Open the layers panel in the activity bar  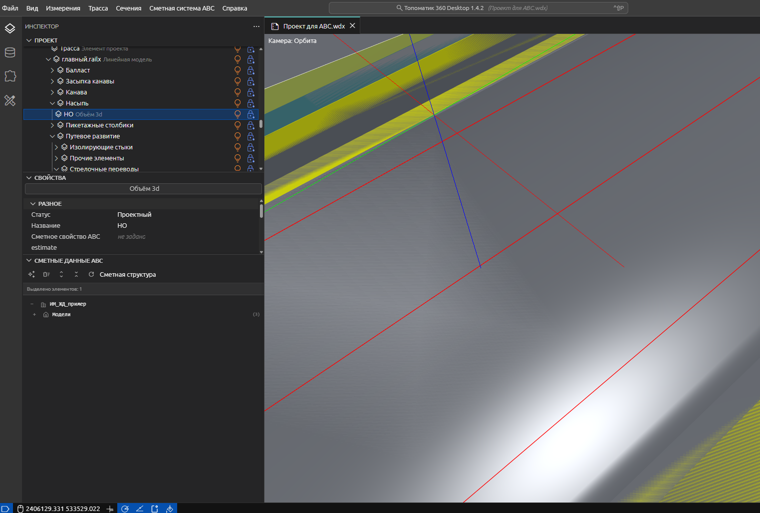click(10, 28)
